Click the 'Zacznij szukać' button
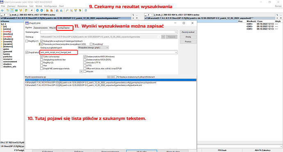 click(188, 32)
